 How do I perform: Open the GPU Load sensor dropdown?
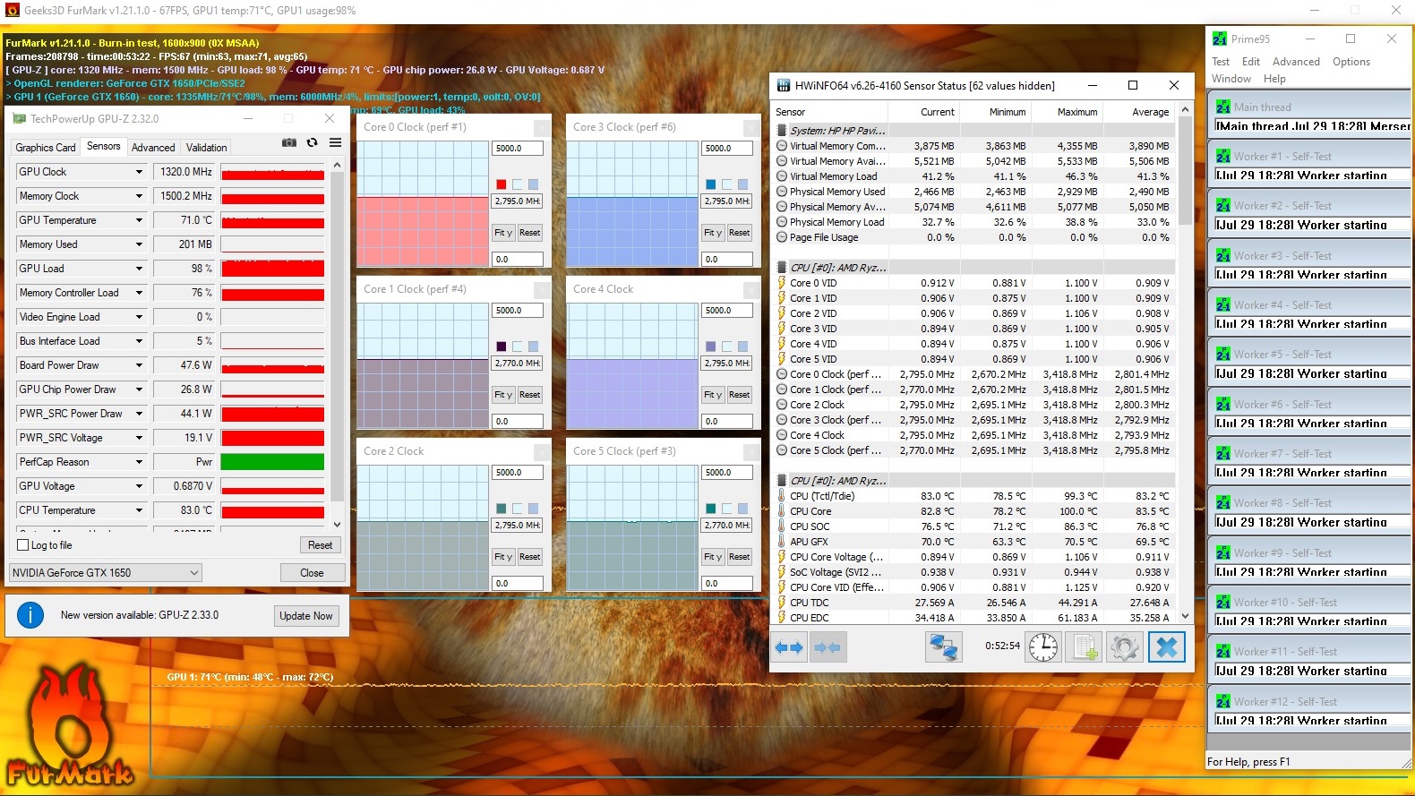coord(139,269)
